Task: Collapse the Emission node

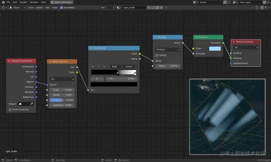Action: (196, 37)
